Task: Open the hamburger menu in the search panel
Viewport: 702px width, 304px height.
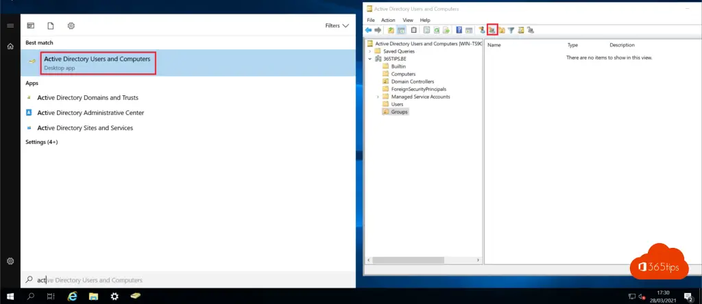Action: tap(10, 26)
